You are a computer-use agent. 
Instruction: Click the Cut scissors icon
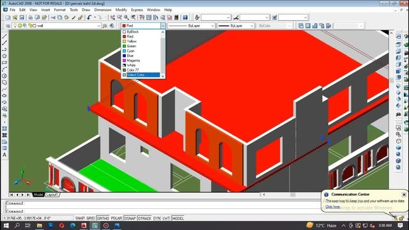pos(53,17)
